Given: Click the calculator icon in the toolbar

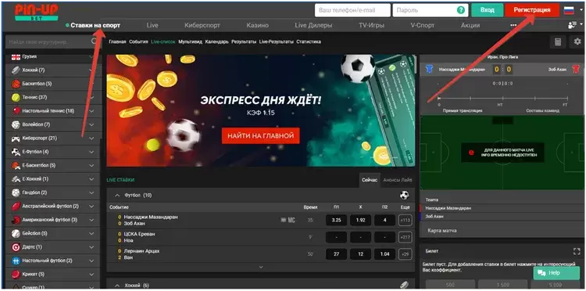Looking at the screenshot, I should [x=558, y=42].
